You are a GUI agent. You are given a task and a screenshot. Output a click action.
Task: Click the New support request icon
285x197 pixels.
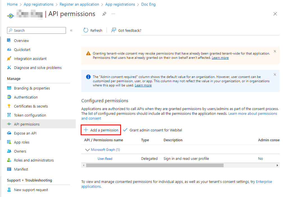[x=9, y=189]
